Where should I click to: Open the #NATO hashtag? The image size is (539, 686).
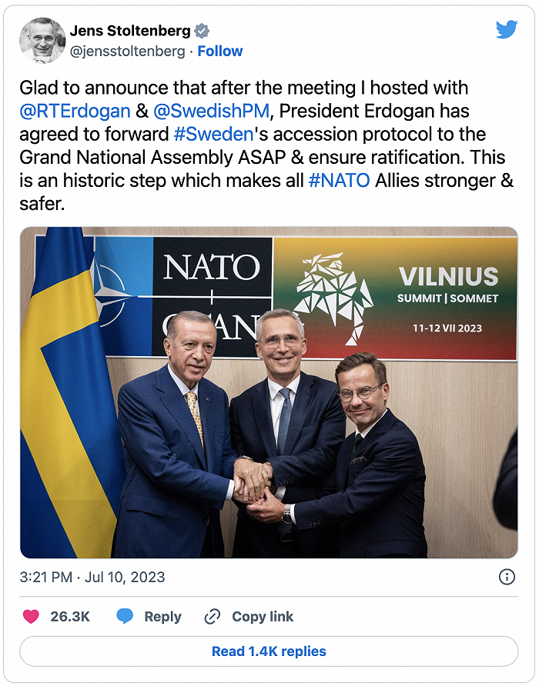(x=337, y=181)
